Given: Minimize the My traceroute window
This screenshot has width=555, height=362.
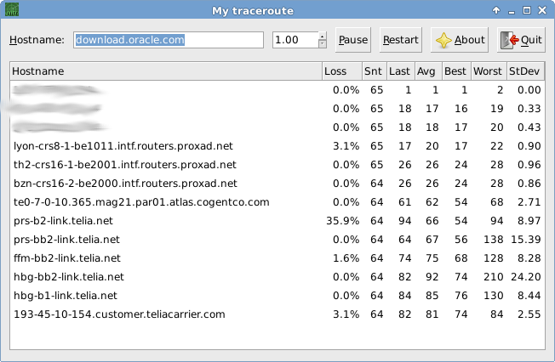Looking at the screenshot, I should (x=512, y=10).
